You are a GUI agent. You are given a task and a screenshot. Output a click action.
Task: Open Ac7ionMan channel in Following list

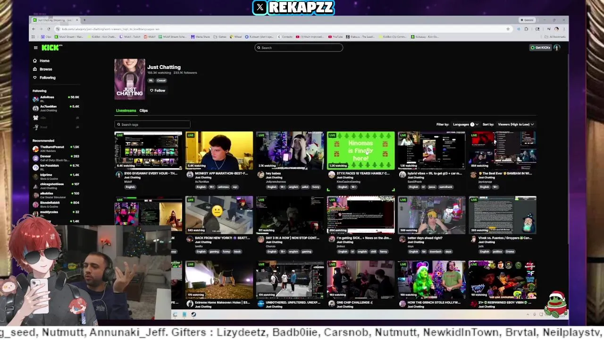(56, 108)
